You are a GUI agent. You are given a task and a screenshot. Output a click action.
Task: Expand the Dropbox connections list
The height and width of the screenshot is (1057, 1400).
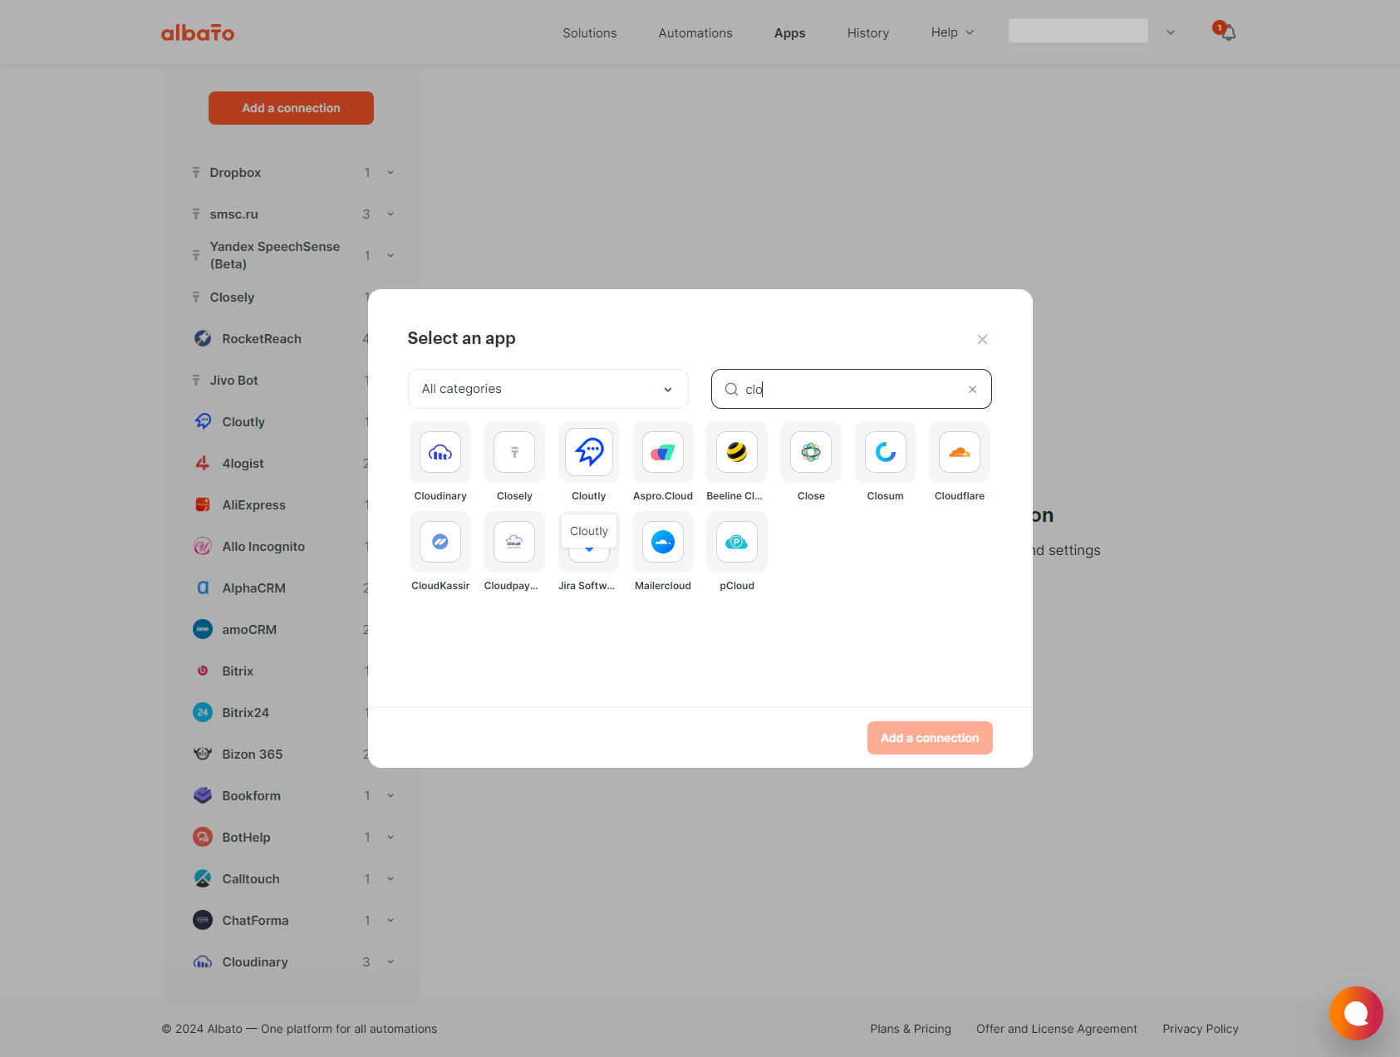coord(391,173)
